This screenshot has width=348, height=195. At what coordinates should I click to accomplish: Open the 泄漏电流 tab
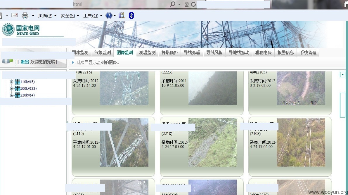[263, 52]
